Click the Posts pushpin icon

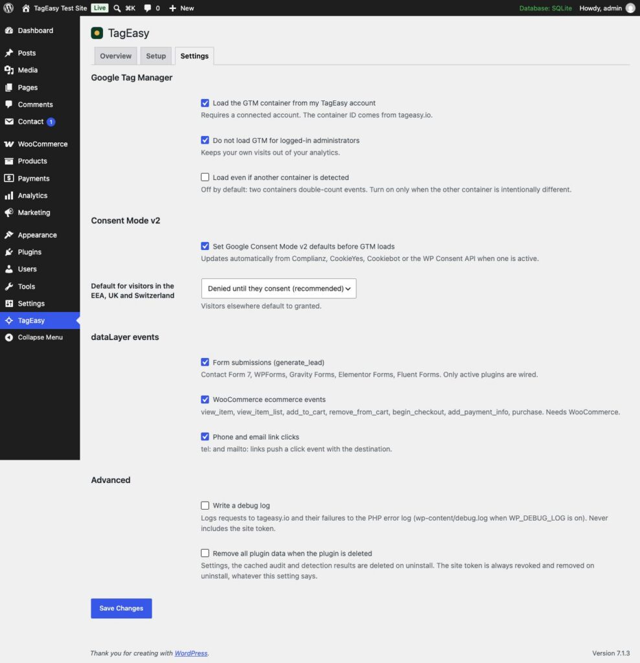(9, 53)
